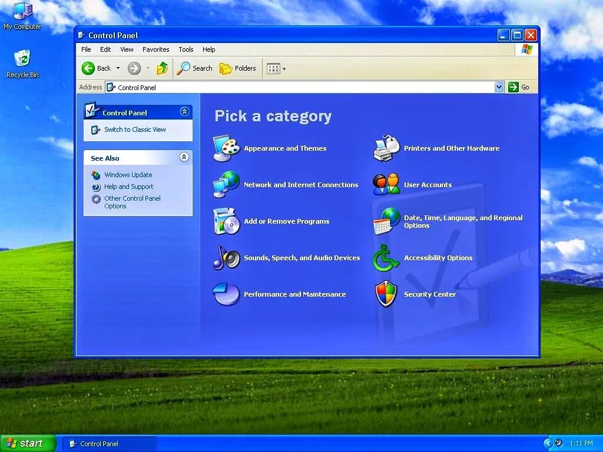Click the Start button

(x=28, y=443)
